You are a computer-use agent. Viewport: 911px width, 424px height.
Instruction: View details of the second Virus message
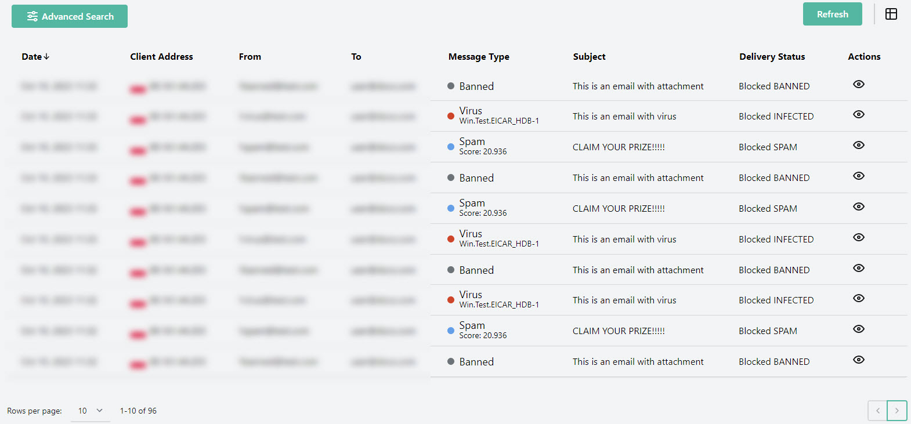(x=859, y=237)
